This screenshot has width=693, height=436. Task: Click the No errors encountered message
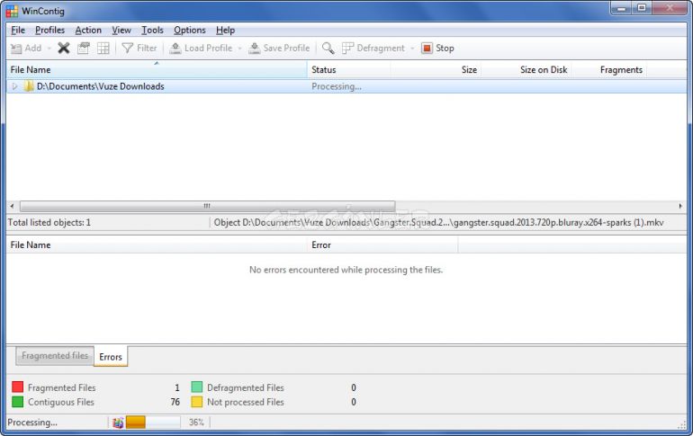coord(346,270)
